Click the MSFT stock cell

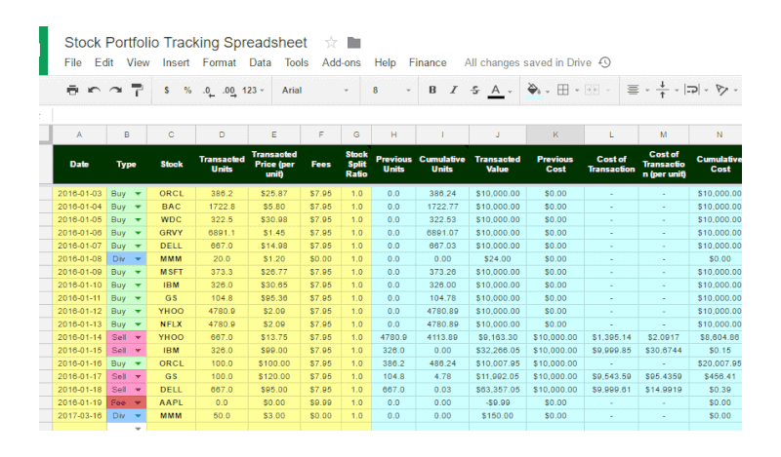click(x=172, y=272)
